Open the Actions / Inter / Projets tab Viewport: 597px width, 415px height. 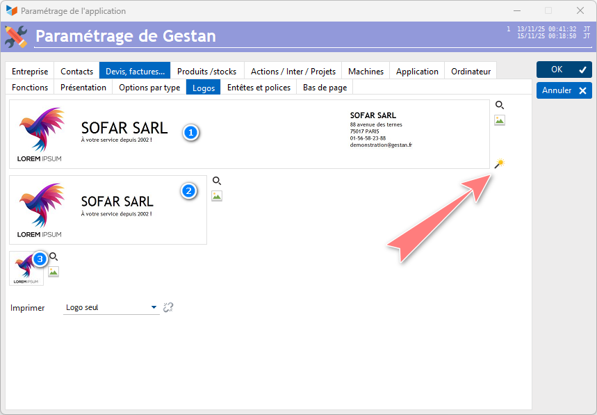[293, 71]
